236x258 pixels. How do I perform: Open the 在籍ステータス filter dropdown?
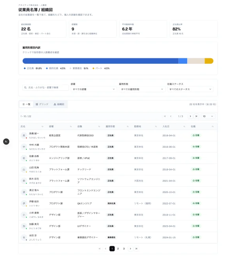(190, 89)
